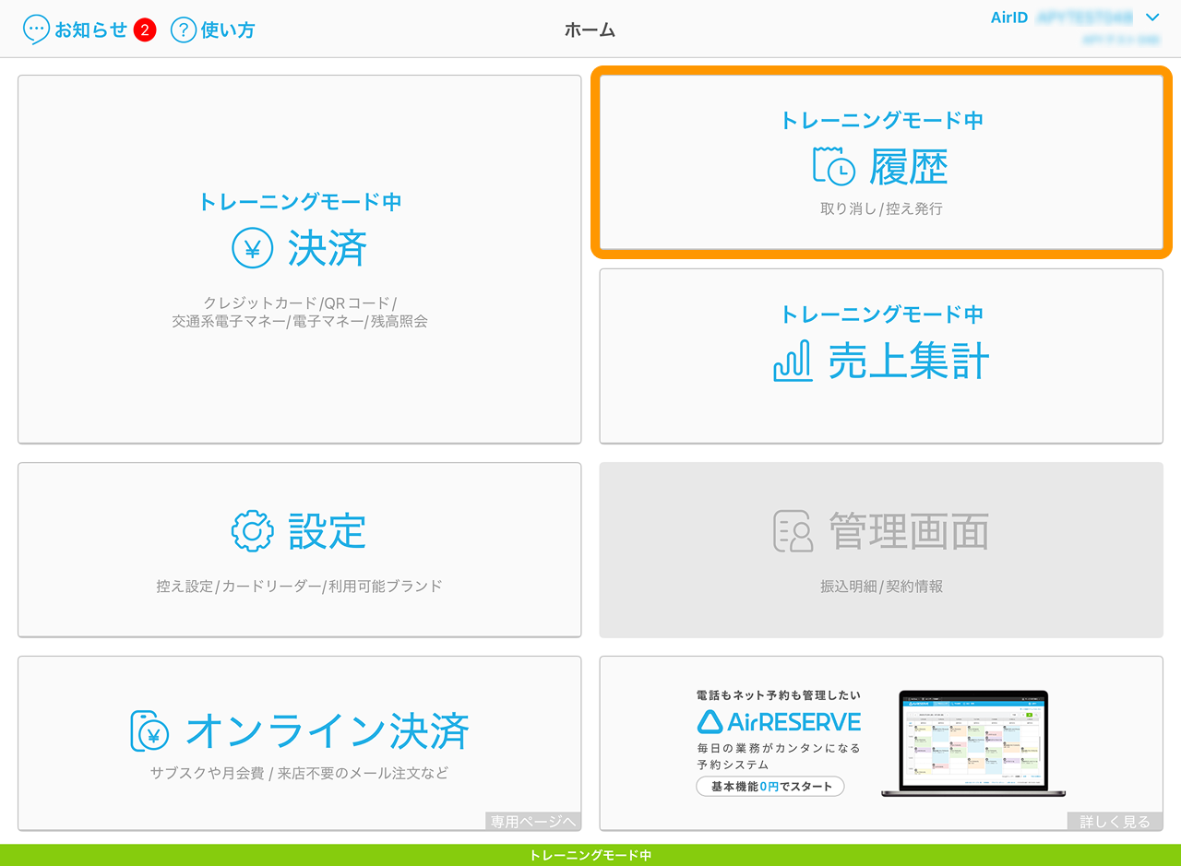Click the speech bubble notification icon

pos(36,30)
